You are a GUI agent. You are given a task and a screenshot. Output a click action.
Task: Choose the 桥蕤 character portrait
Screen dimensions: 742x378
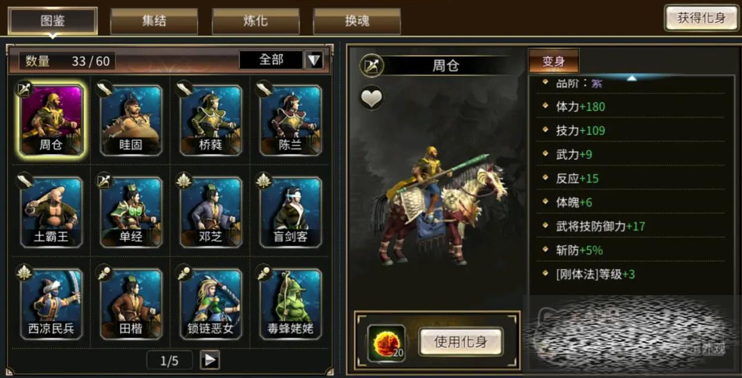click(211, 120)
